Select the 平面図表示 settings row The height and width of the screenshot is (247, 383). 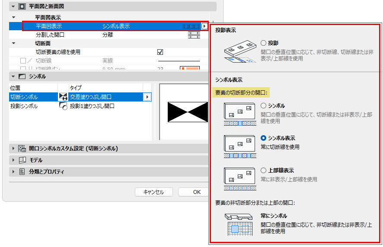pos(109,26)
